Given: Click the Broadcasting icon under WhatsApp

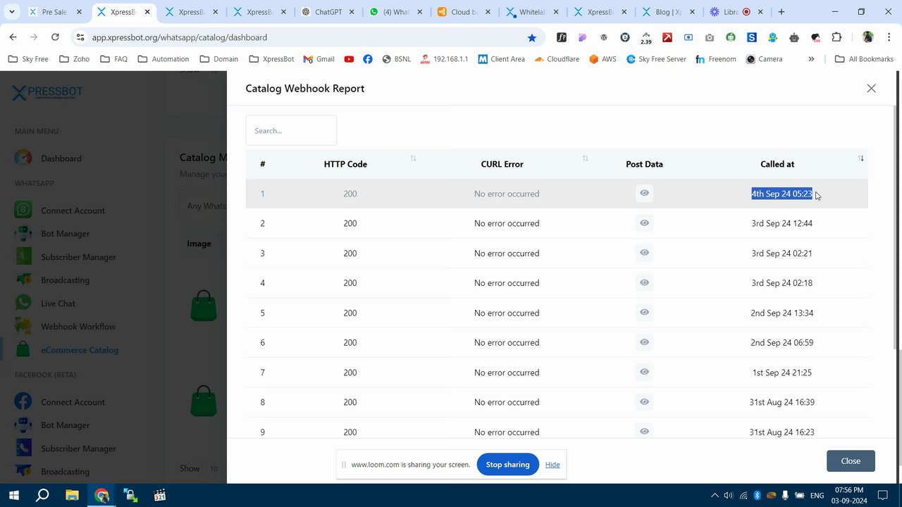Looking at the screenshot, I should 23,280.
